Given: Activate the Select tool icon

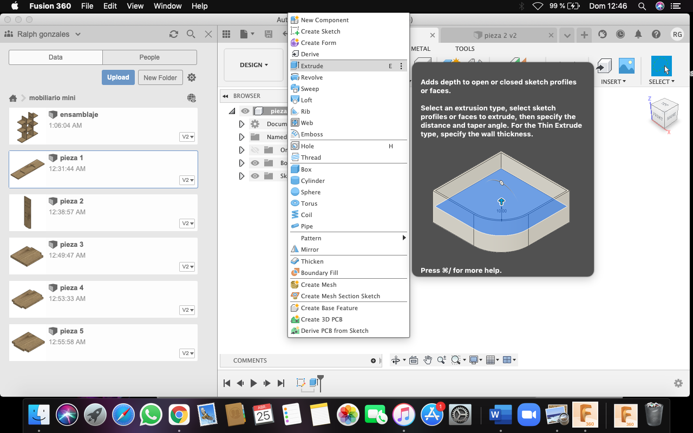Looking at the screenshot, I should click(x=661, y=66).
